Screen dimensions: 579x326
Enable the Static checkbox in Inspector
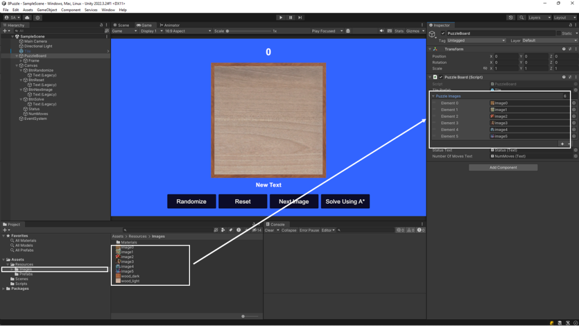coord(559,33)
